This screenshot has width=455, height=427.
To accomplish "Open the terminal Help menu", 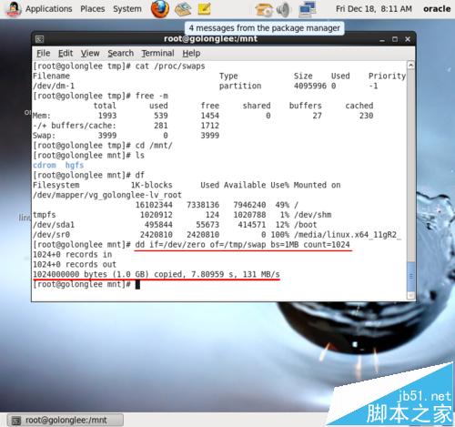I will pos(191,53).
